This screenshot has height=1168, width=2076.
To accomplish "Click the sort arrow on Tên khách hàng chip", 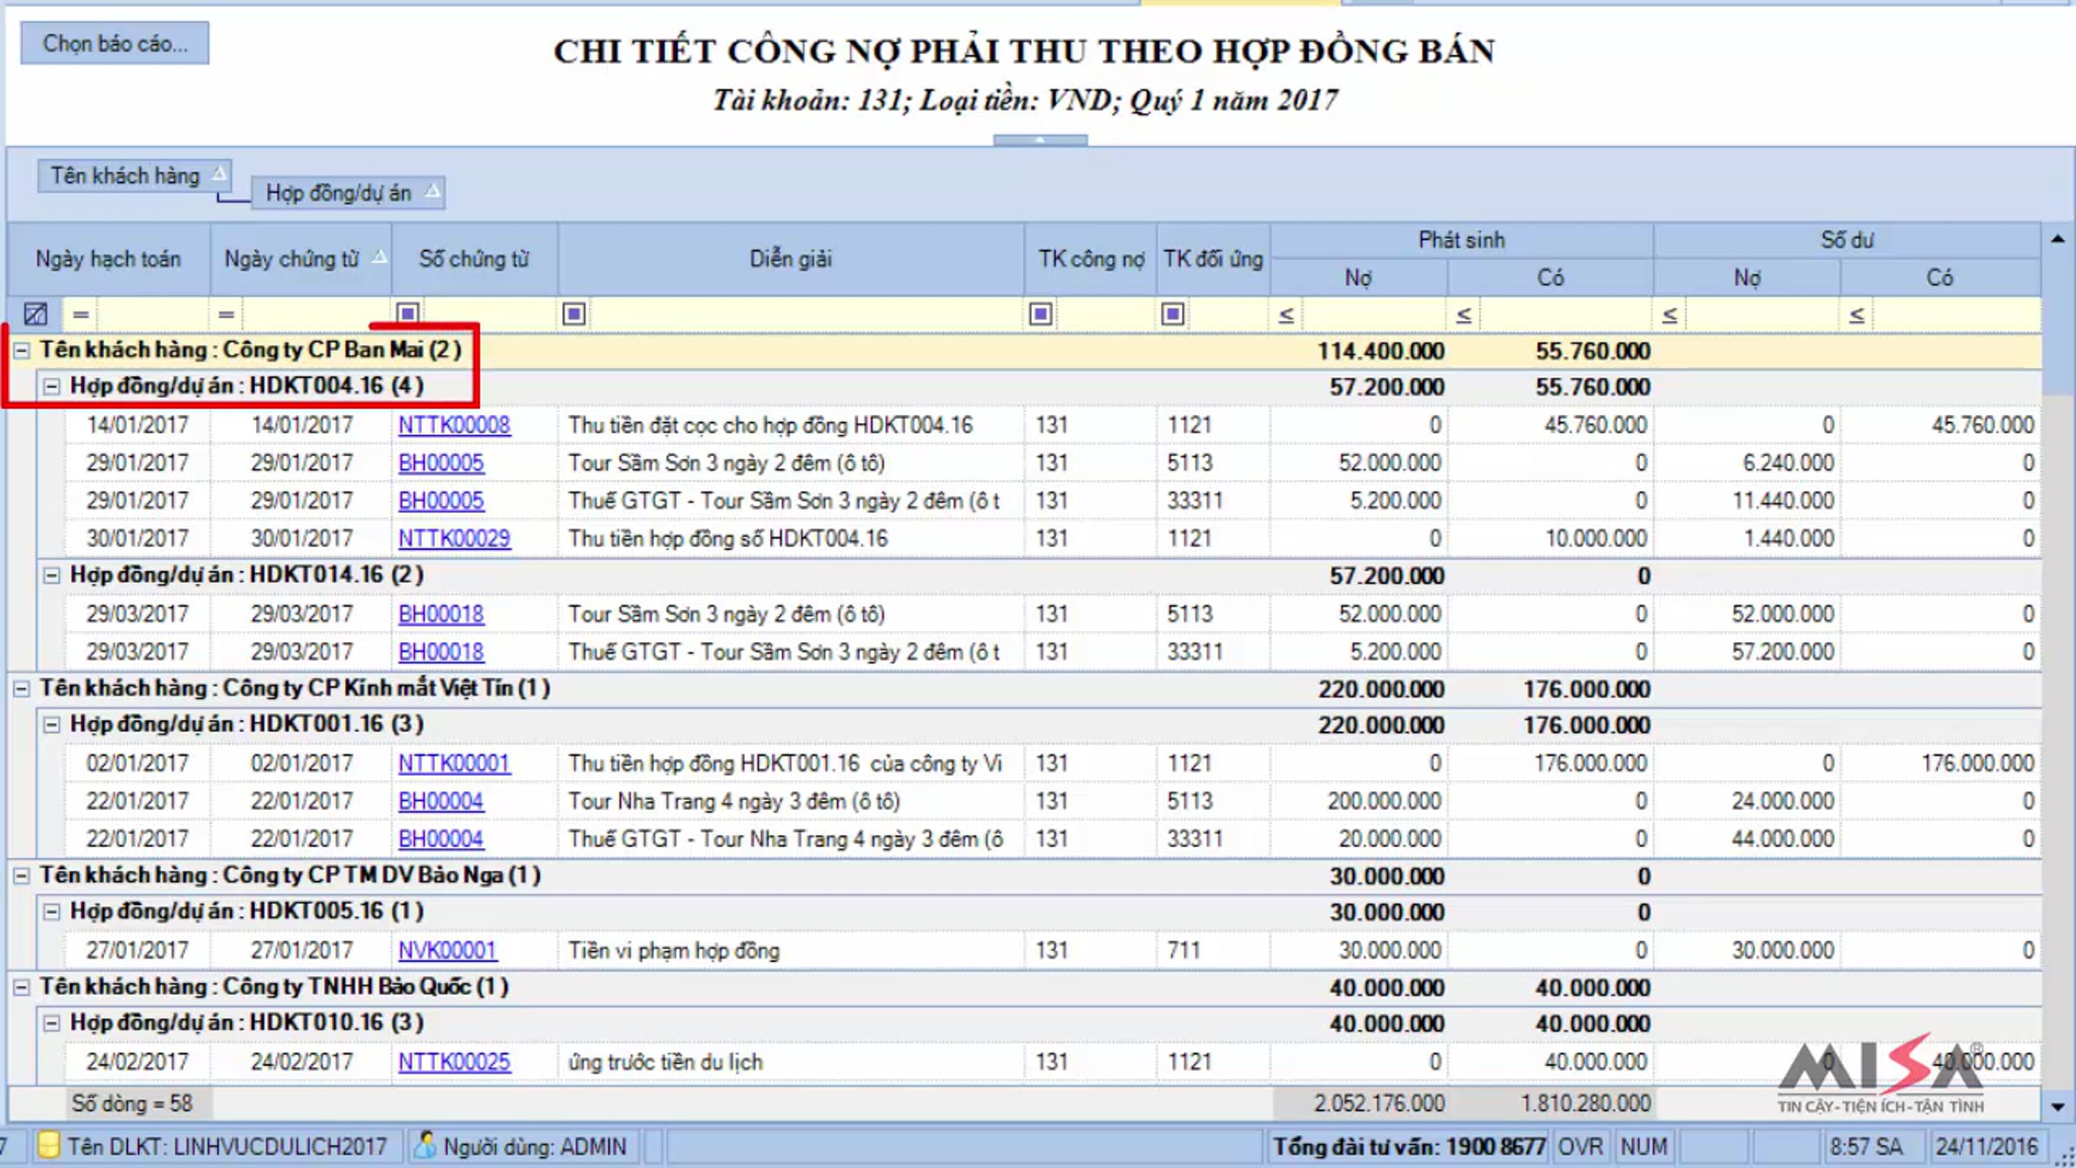I will [x=220, y=174].
